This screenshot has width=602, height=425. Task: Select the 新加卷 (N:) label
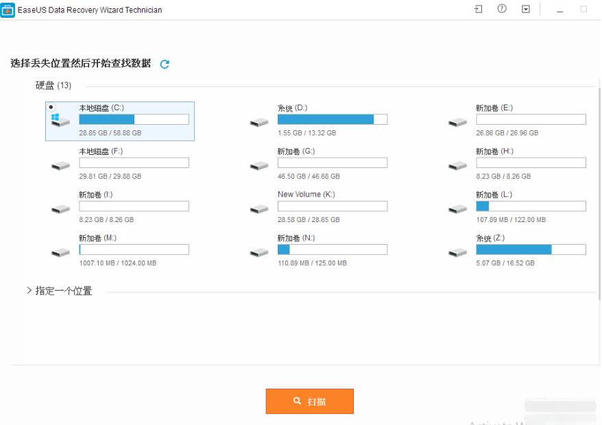296,238
